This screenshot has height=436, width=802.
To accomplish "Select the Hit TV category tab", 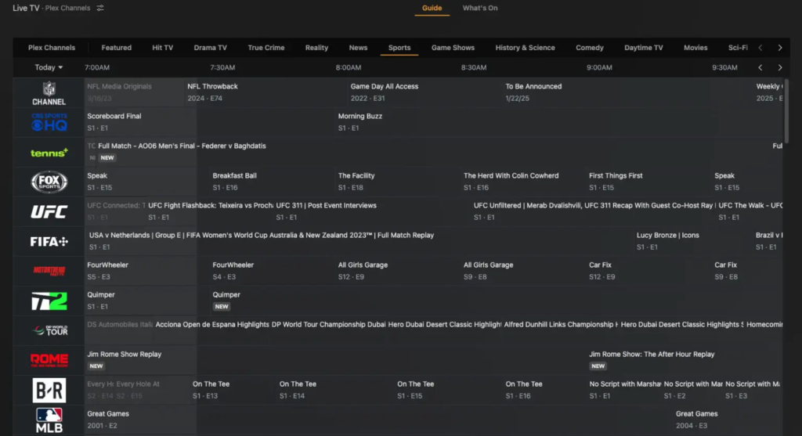I will pos(163,48).
